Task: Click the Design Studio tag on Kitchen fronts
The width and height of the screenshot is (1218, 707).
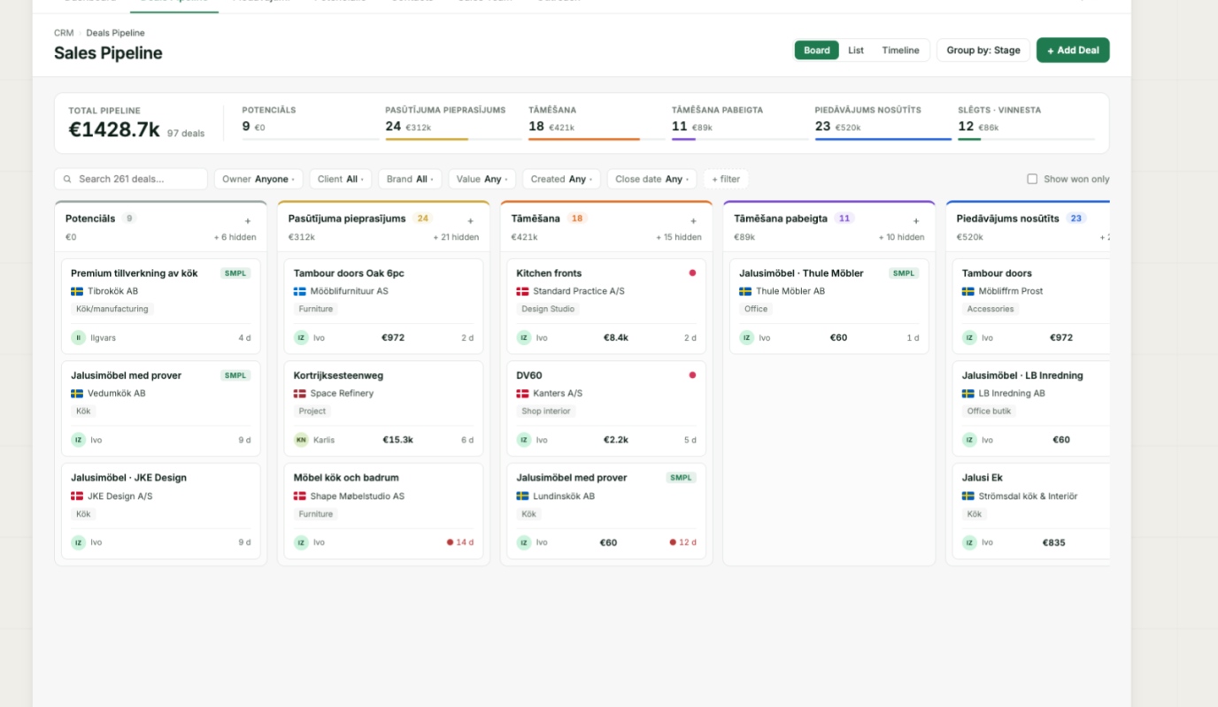Action: (x=548, y=309)
